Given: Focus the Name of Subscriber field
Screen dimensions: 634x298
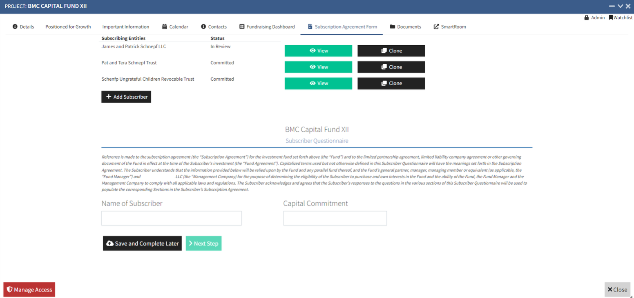Looking at the screenshot, I should pos(171,218).
